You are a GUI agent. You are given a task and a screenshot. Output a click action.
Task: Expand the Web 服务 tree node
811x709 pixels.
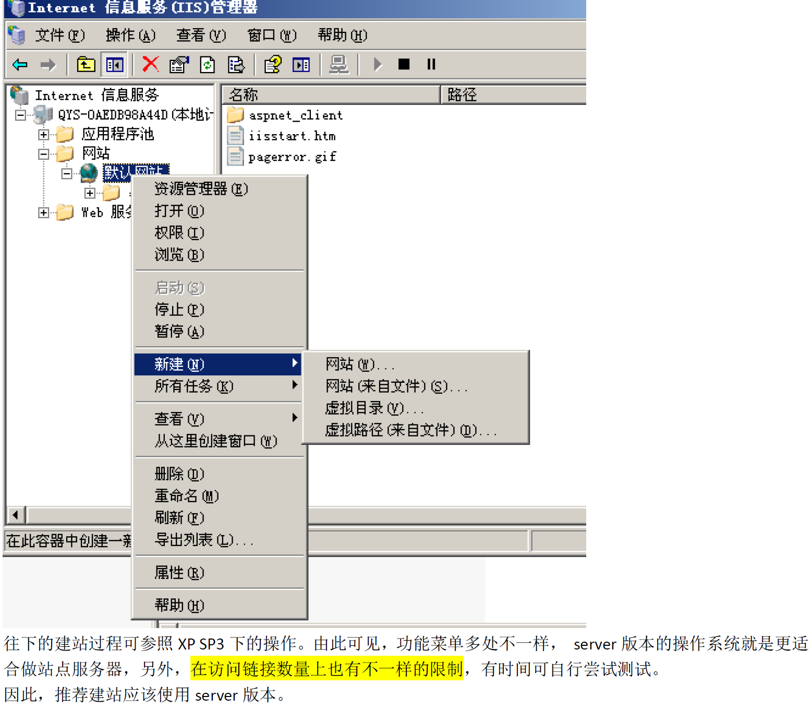(43, 212)
